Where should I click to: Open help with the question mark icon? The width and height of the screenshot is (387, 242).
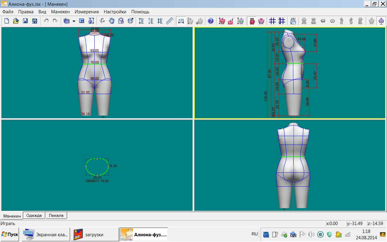(x=211, y=21)
